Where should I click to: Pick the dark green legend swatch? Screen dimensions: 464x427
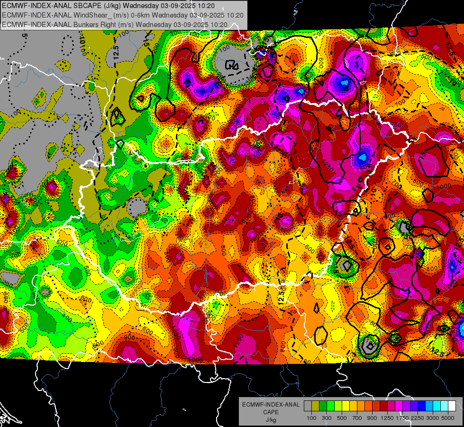[x=323, y=406]
